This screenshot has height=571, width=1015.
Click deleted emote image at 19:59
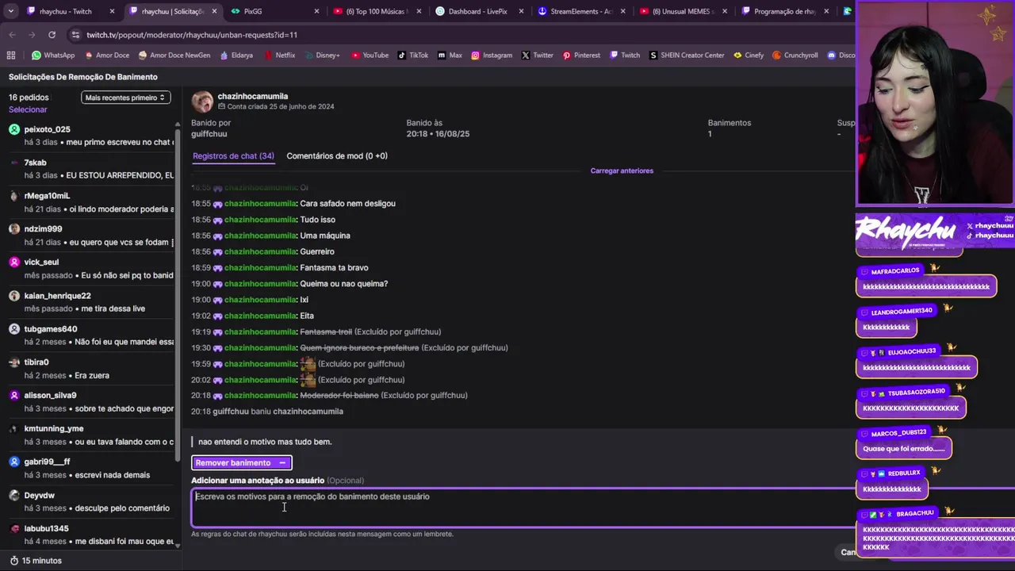[308, 364]
